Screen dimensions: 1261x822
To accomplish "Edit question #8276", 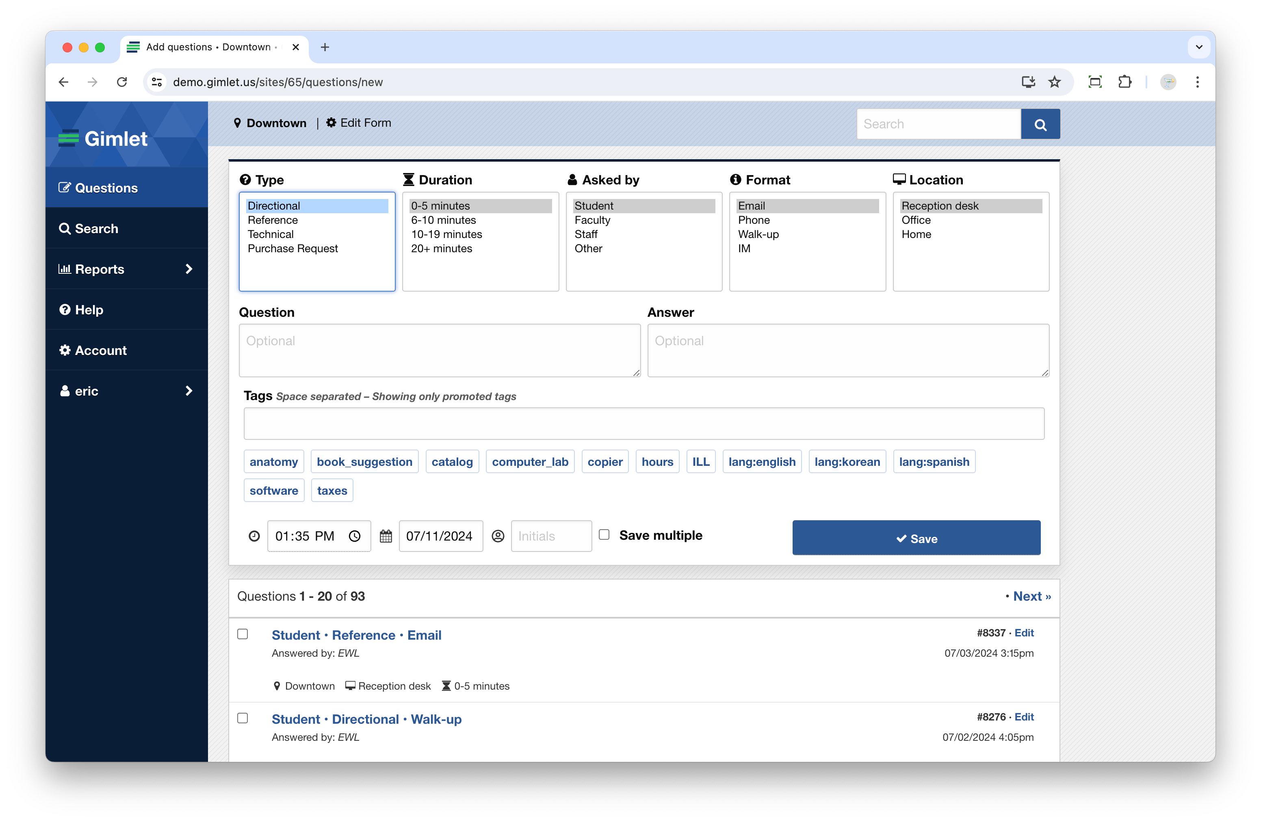I will [x=1024, y=716].
